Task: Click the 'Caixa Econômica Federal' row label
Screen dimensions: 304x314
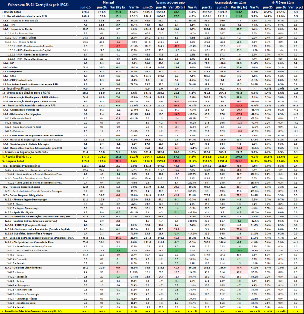Action: pyautogui.click(x=23, y=127)
